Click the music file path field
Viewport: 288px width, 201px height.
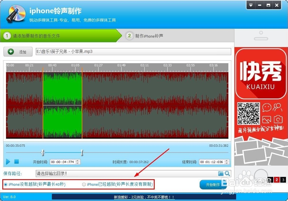(133, 51)
